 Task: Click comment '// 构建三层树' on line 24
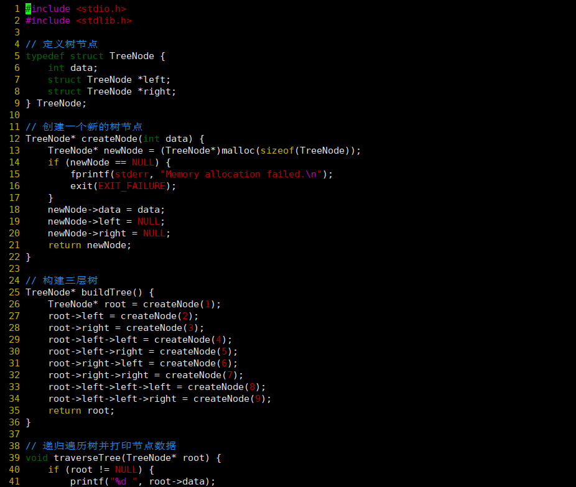pos(62,281)
